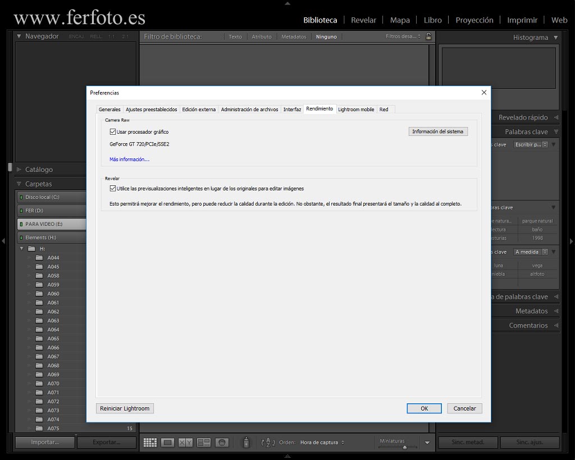This screenshot has height=460, width=575.
Task: Select the Atributo library filter
Action: (262, 37)
